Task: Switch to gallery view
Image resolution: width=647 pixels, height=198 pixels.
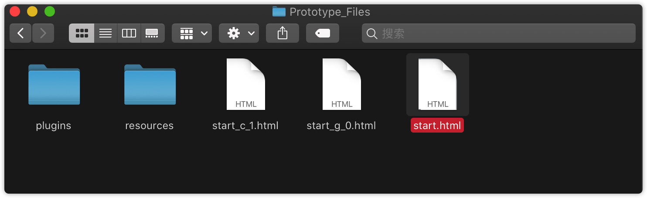Action: [152, 33]
